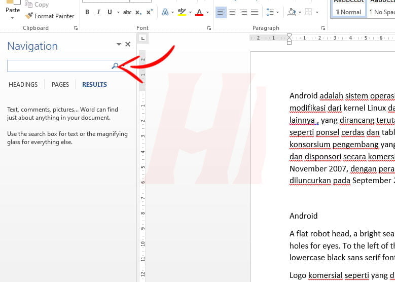The width and height of the screenshot is (395, 282).
Task: Open the font color dropdown arrow
Action: click(207, 12)
